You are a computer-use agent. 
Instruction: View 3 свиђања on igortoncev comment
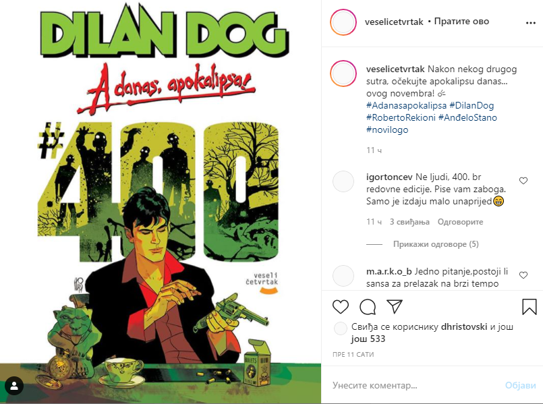point(409,222)
